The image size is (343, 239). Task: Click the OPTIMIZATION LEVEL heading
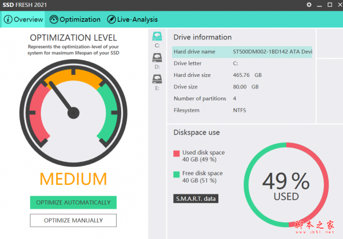coord(73,38)
